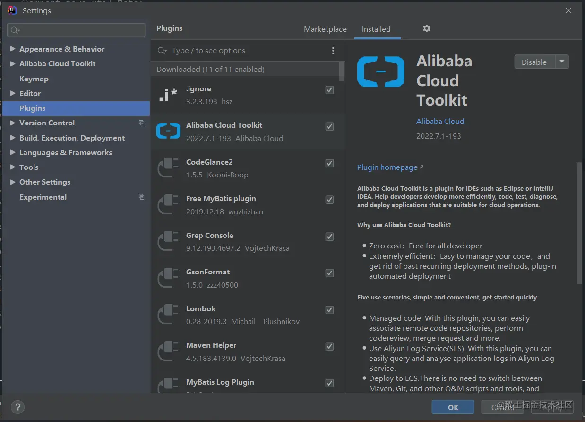Click the large Alibaba Cloud Toolkit logo

381,71
